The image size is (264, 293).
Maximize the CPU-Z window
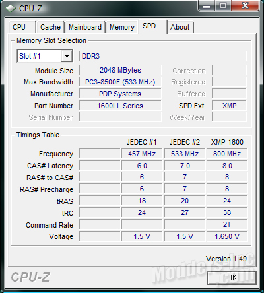point(223,6)
